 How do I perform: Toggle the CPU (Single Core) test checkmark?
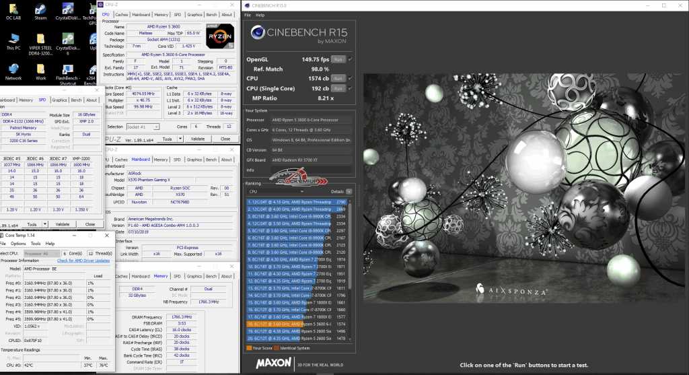point(351,88)
